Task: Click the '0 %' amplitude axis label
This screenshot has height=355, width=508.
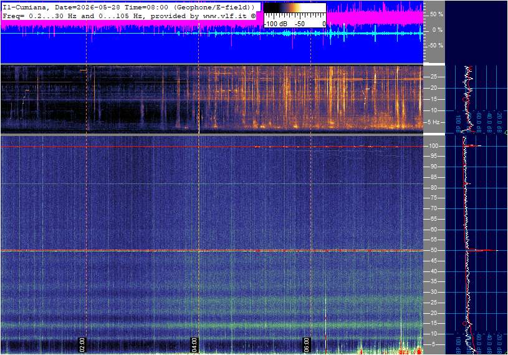Action: pyautogui.click(x=438, y=30)
